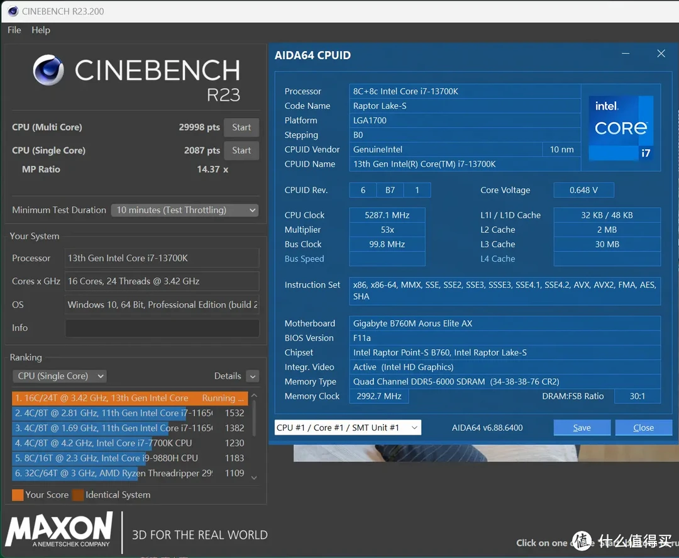
Task: Click the BIOS Version value F11a
Action: pyautogui.click(x=505, y=338)
